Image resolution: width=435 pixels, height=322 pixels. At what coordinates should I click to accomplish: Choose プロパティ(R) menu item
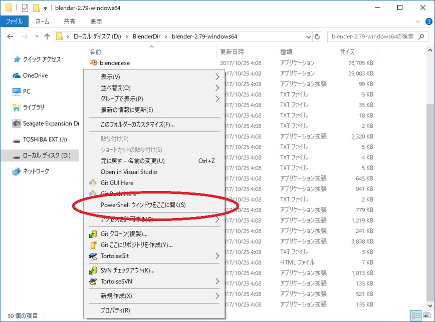pos(154,310)
